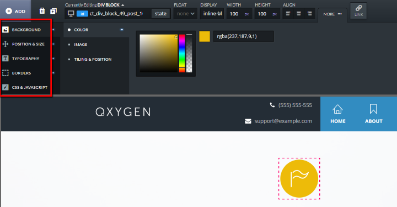Open the Position & Size tab

pos(28,44)
